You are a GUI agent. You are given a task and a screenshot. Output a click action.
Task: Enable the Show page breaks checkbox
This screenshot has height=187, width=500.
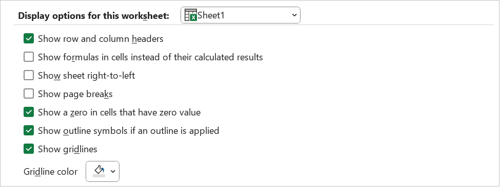coord(29,94)
